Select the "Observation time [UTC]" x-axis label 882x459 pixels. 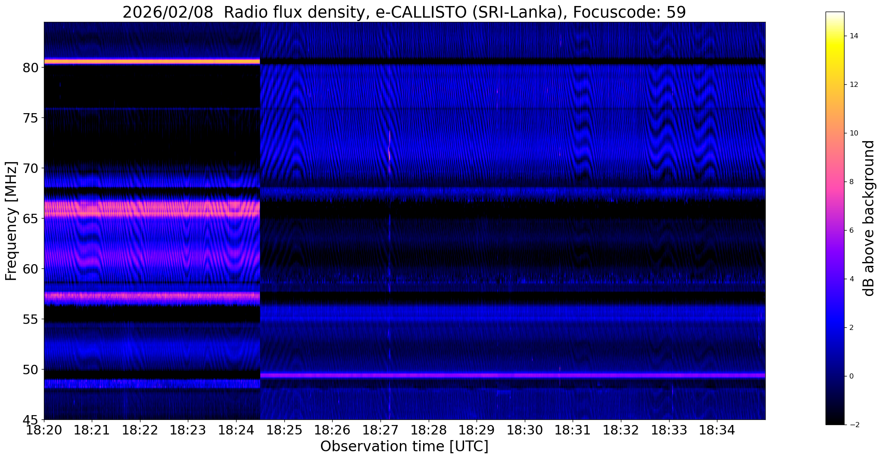pyautogui.click(x=404, y=447)
